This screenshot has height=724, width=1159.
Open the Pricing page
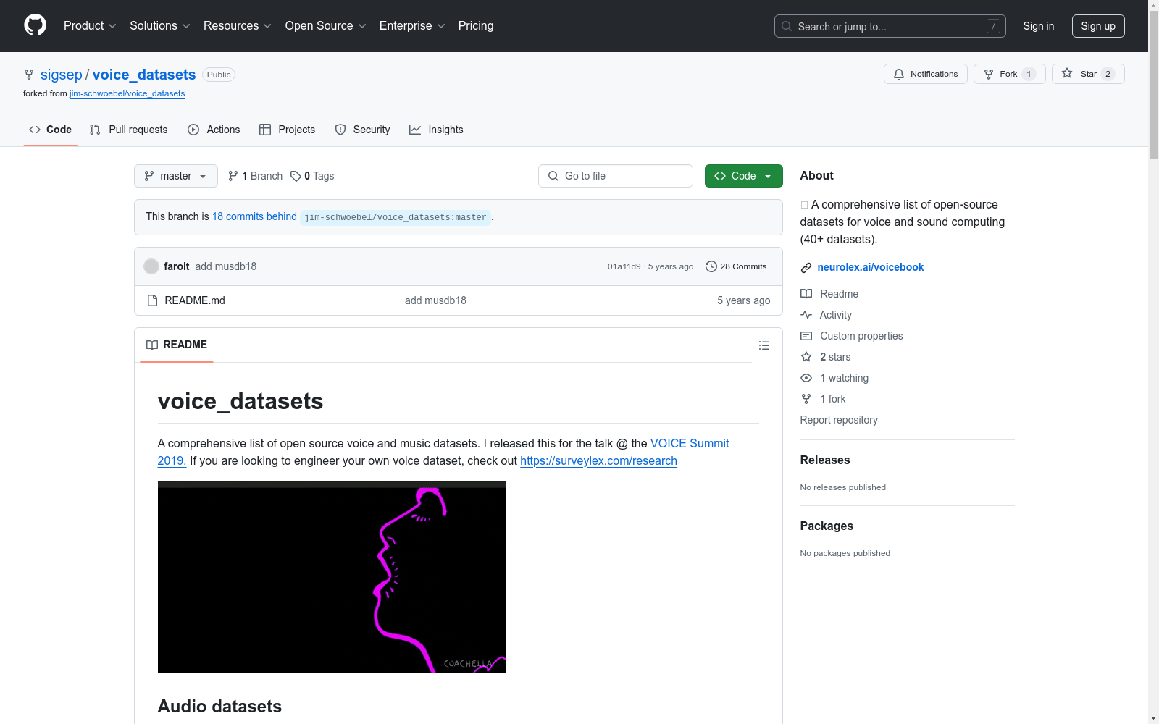[476, 25]
